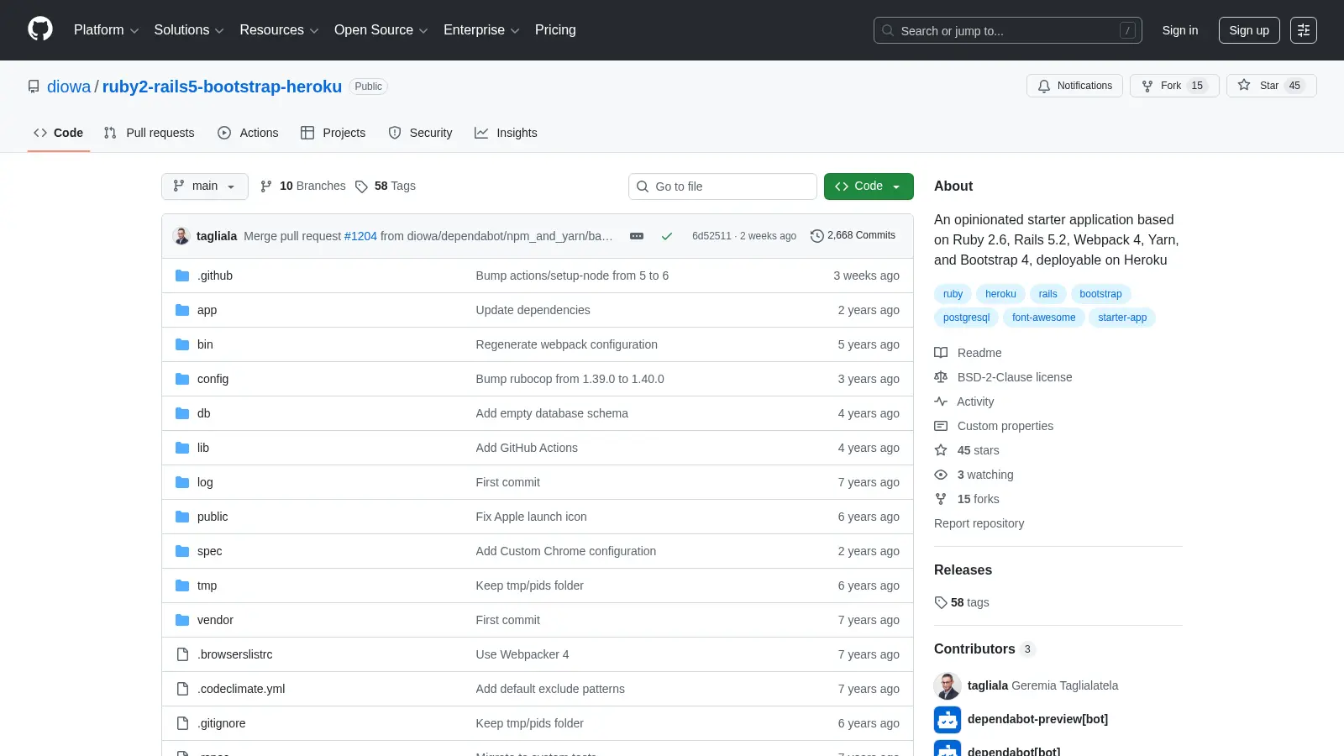Open the main branch selector dropdown
Image resolution: width=1344 pixels, height=756 pixels.
(205, 186)
